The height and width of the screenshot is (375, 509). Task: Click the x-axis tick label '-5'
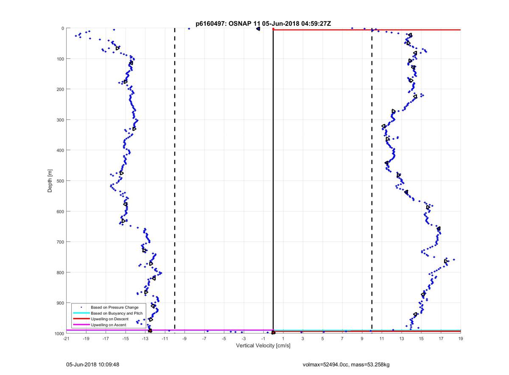coord(224,339)
